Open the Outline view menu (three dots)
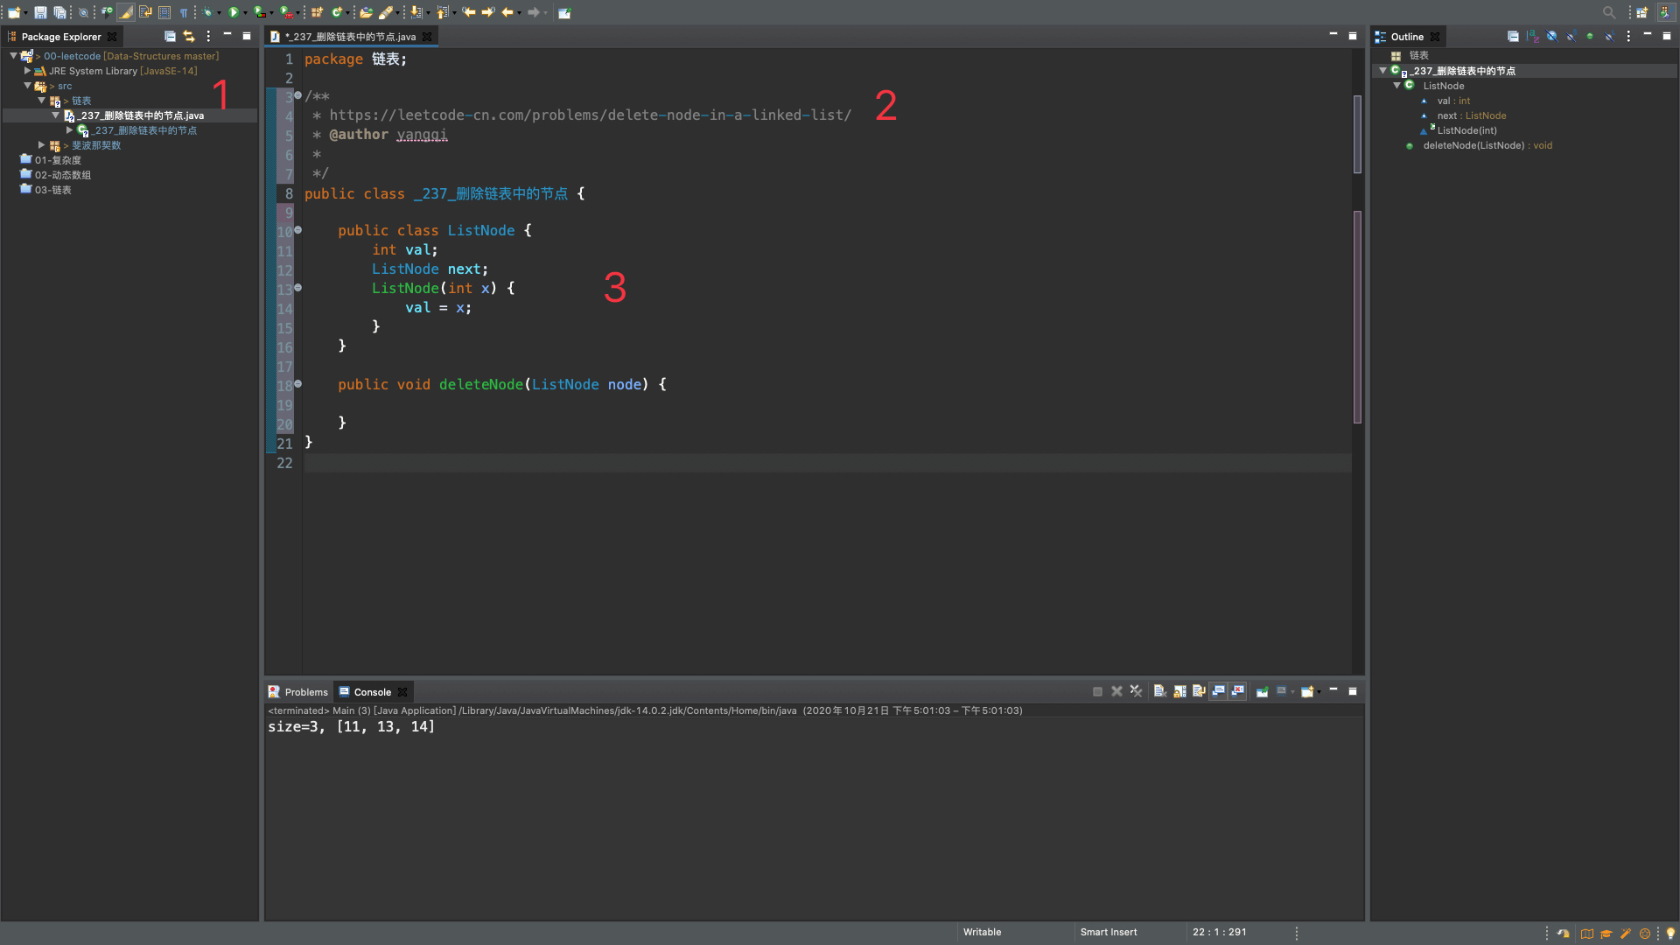This screenshot has height=945, width=1680. click(1628, 36)
